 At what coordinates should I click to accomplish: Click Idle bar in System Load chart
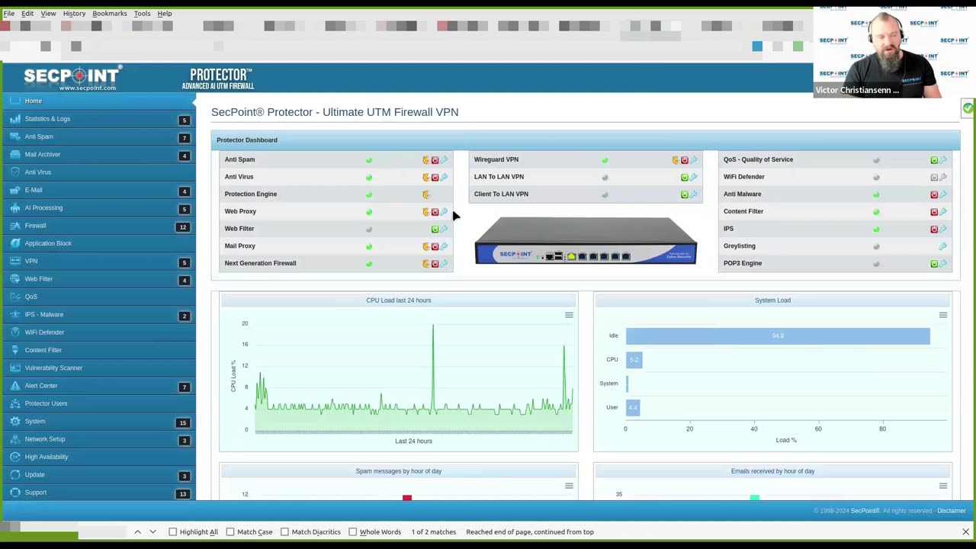click(x=778, y=336)
